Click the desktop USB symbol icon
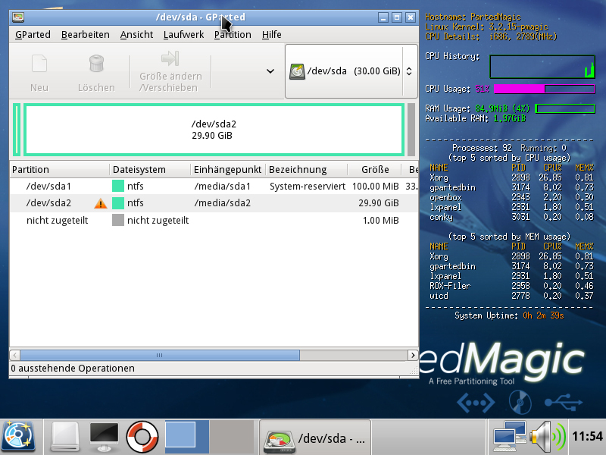 (564, 402)
